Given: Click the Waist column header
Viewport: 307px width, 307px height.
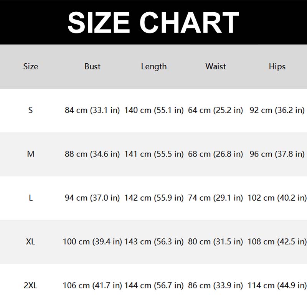Looking at the screenshot, I should 216,66.
